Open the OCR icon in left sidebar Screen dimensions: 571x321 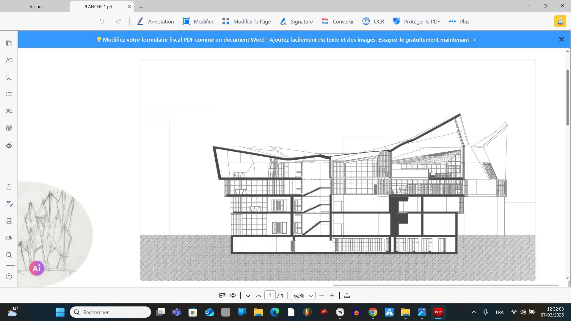[9, 128]
